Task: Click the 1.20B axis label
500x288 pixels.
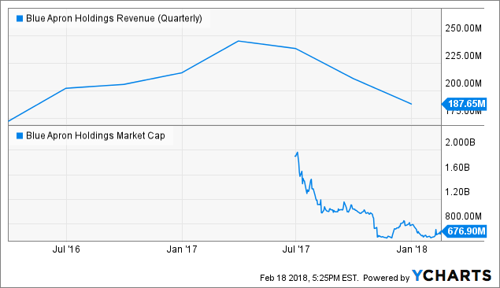Action: pos(457,192)
